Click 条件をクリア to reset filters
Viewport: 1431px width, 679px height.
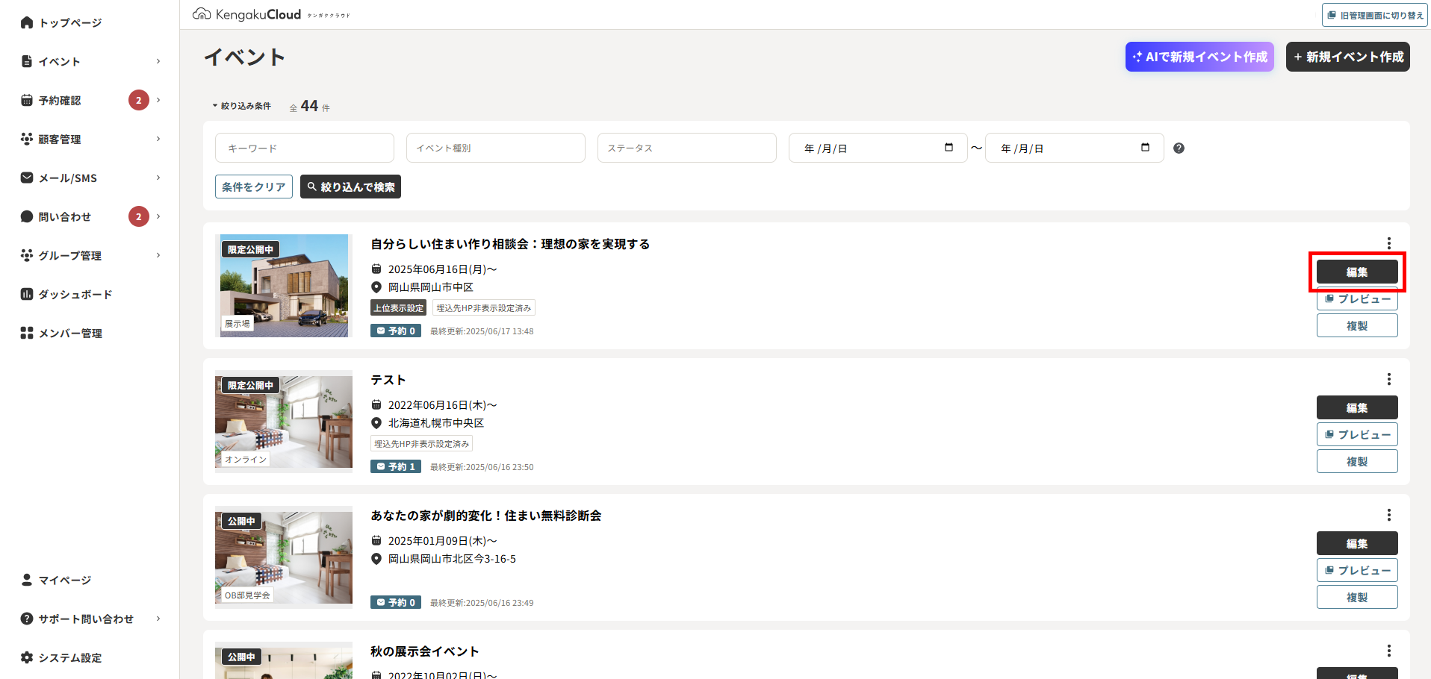tap(253, 187)
